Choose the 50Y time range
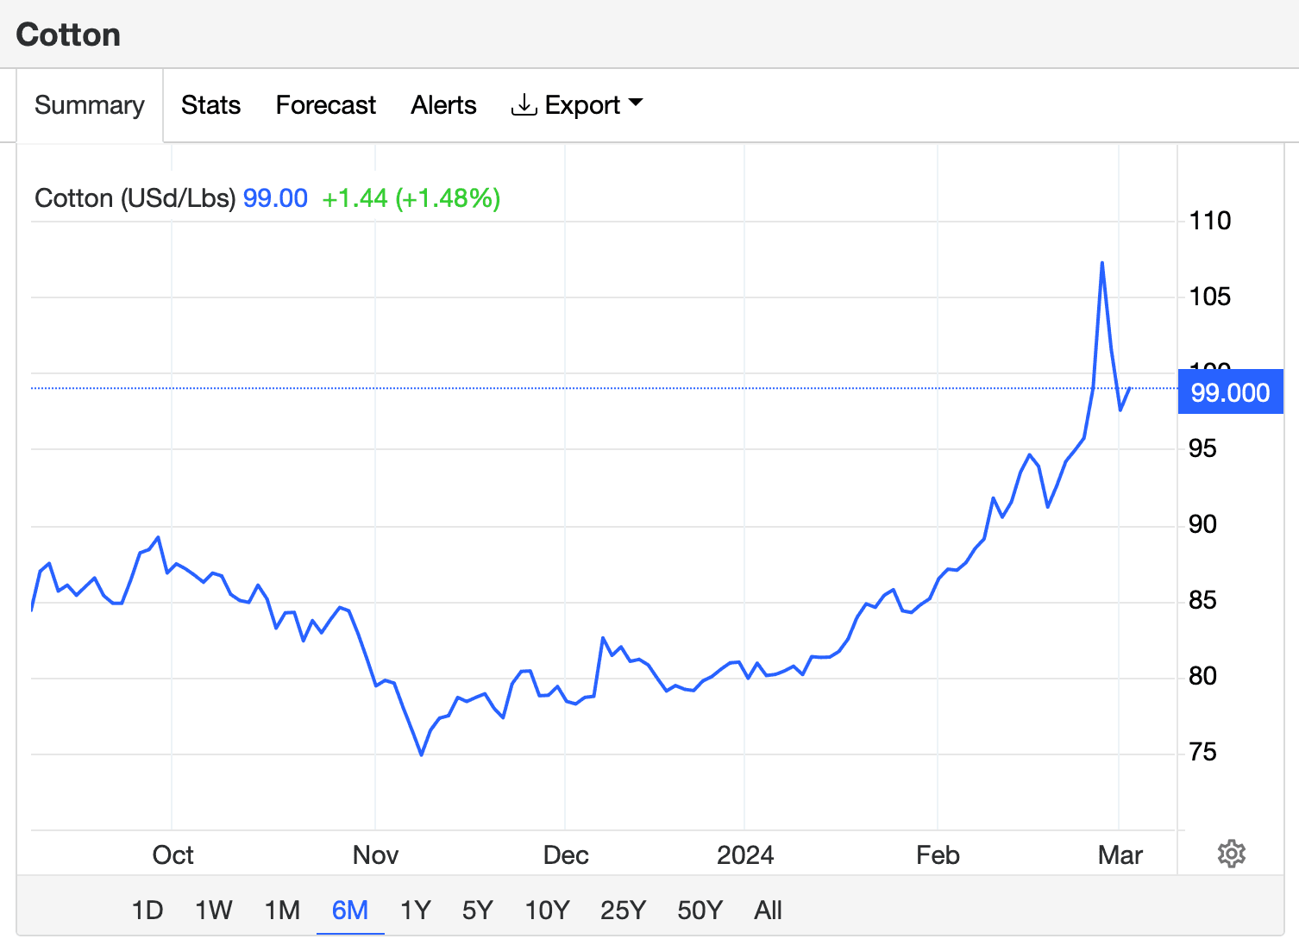This screenshot has width=1299, height=945. pyautogui.click(x=700, y=911)
